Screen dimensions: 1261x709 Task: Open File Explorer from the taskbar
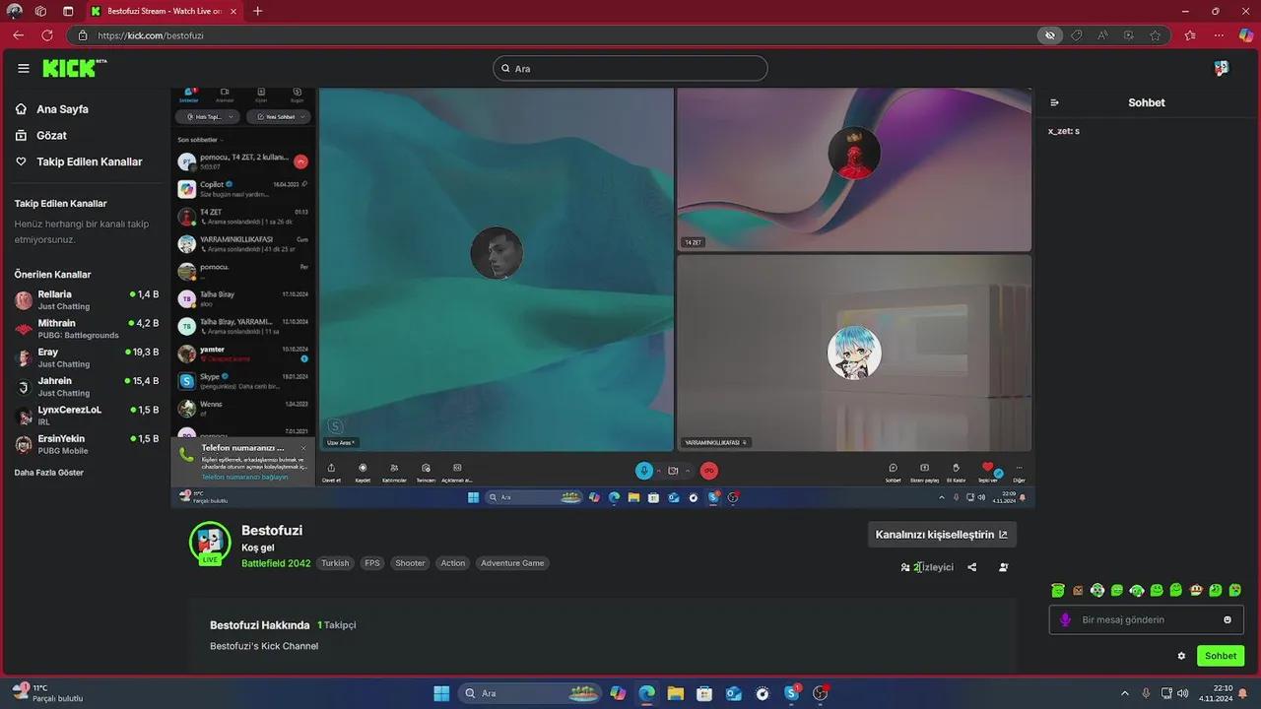click(676, 693)
